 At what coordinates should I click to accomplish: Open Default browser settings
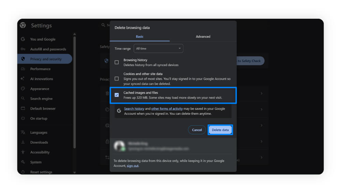click(43, 108)
